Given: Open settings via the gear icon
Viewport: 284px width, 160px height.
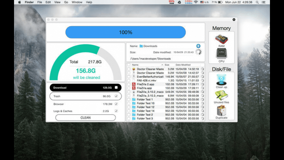Looking at the screenshot, I should [234, 20].
